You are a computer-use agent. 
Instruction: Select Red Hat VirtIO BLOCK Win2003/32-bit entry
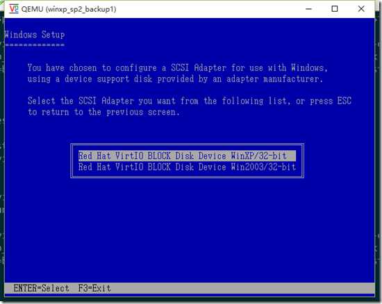(x=187, y=167)
